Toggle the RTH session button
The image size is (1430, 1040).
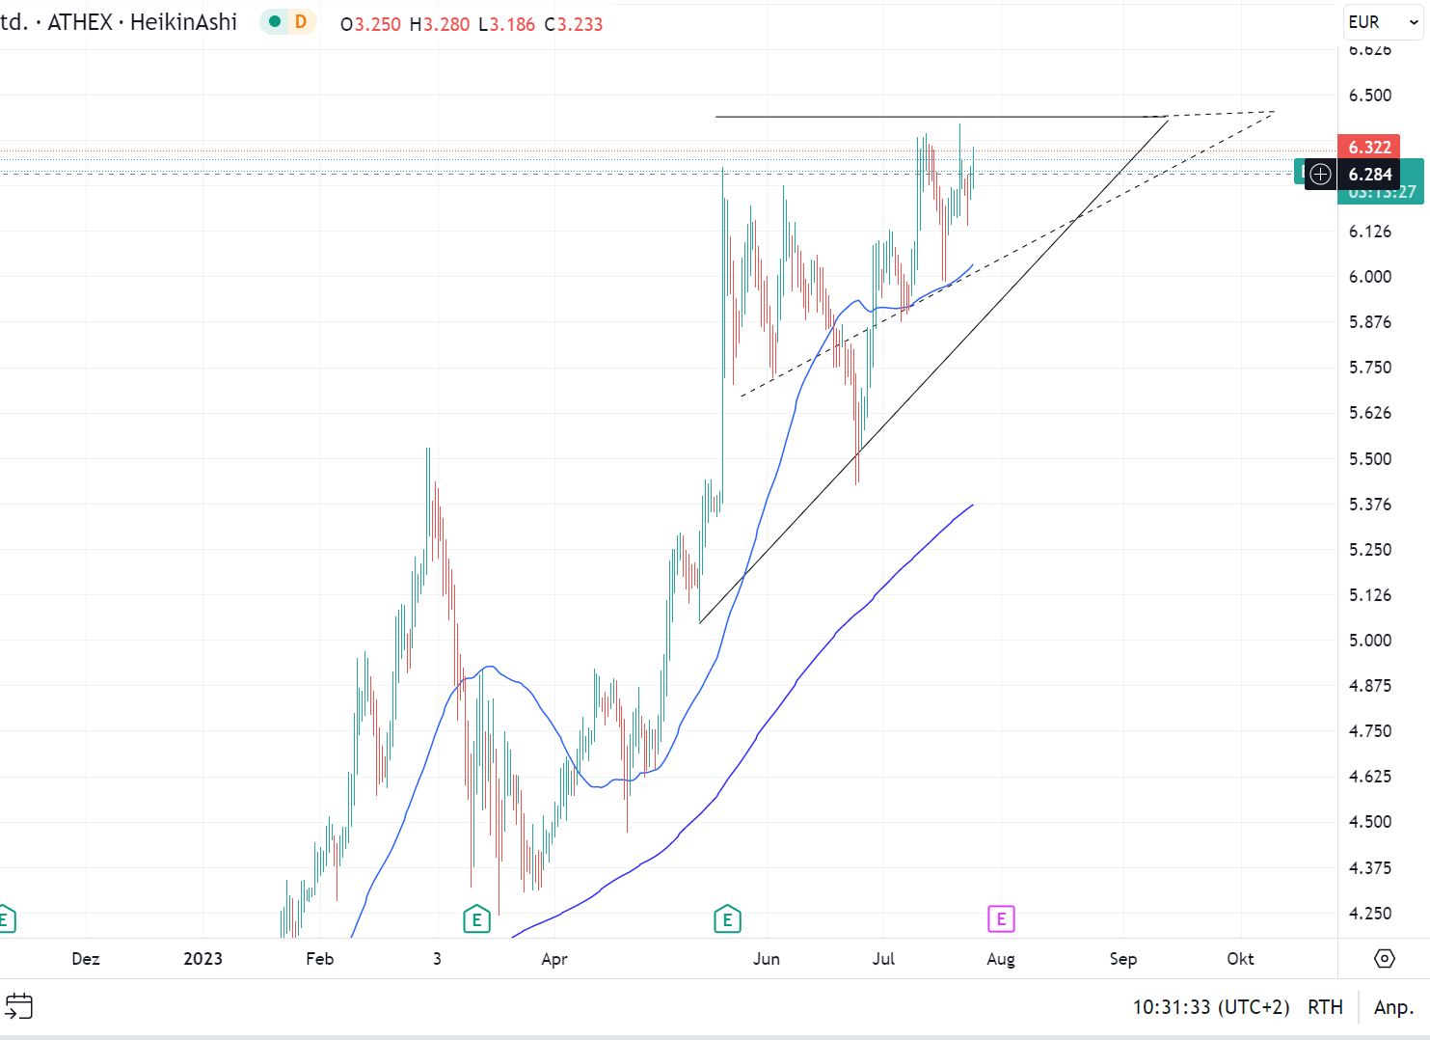1325,1007
